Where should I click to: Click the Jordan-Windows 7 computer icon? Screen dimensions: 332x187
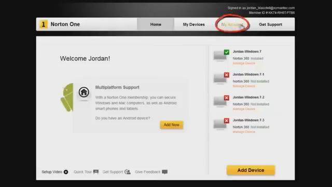tap(220, 56)
